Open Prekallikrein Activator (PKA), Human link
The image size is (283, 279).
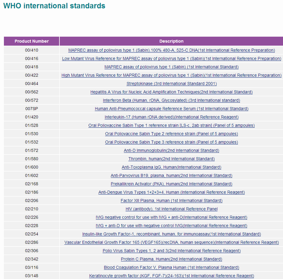coord(172,184)
